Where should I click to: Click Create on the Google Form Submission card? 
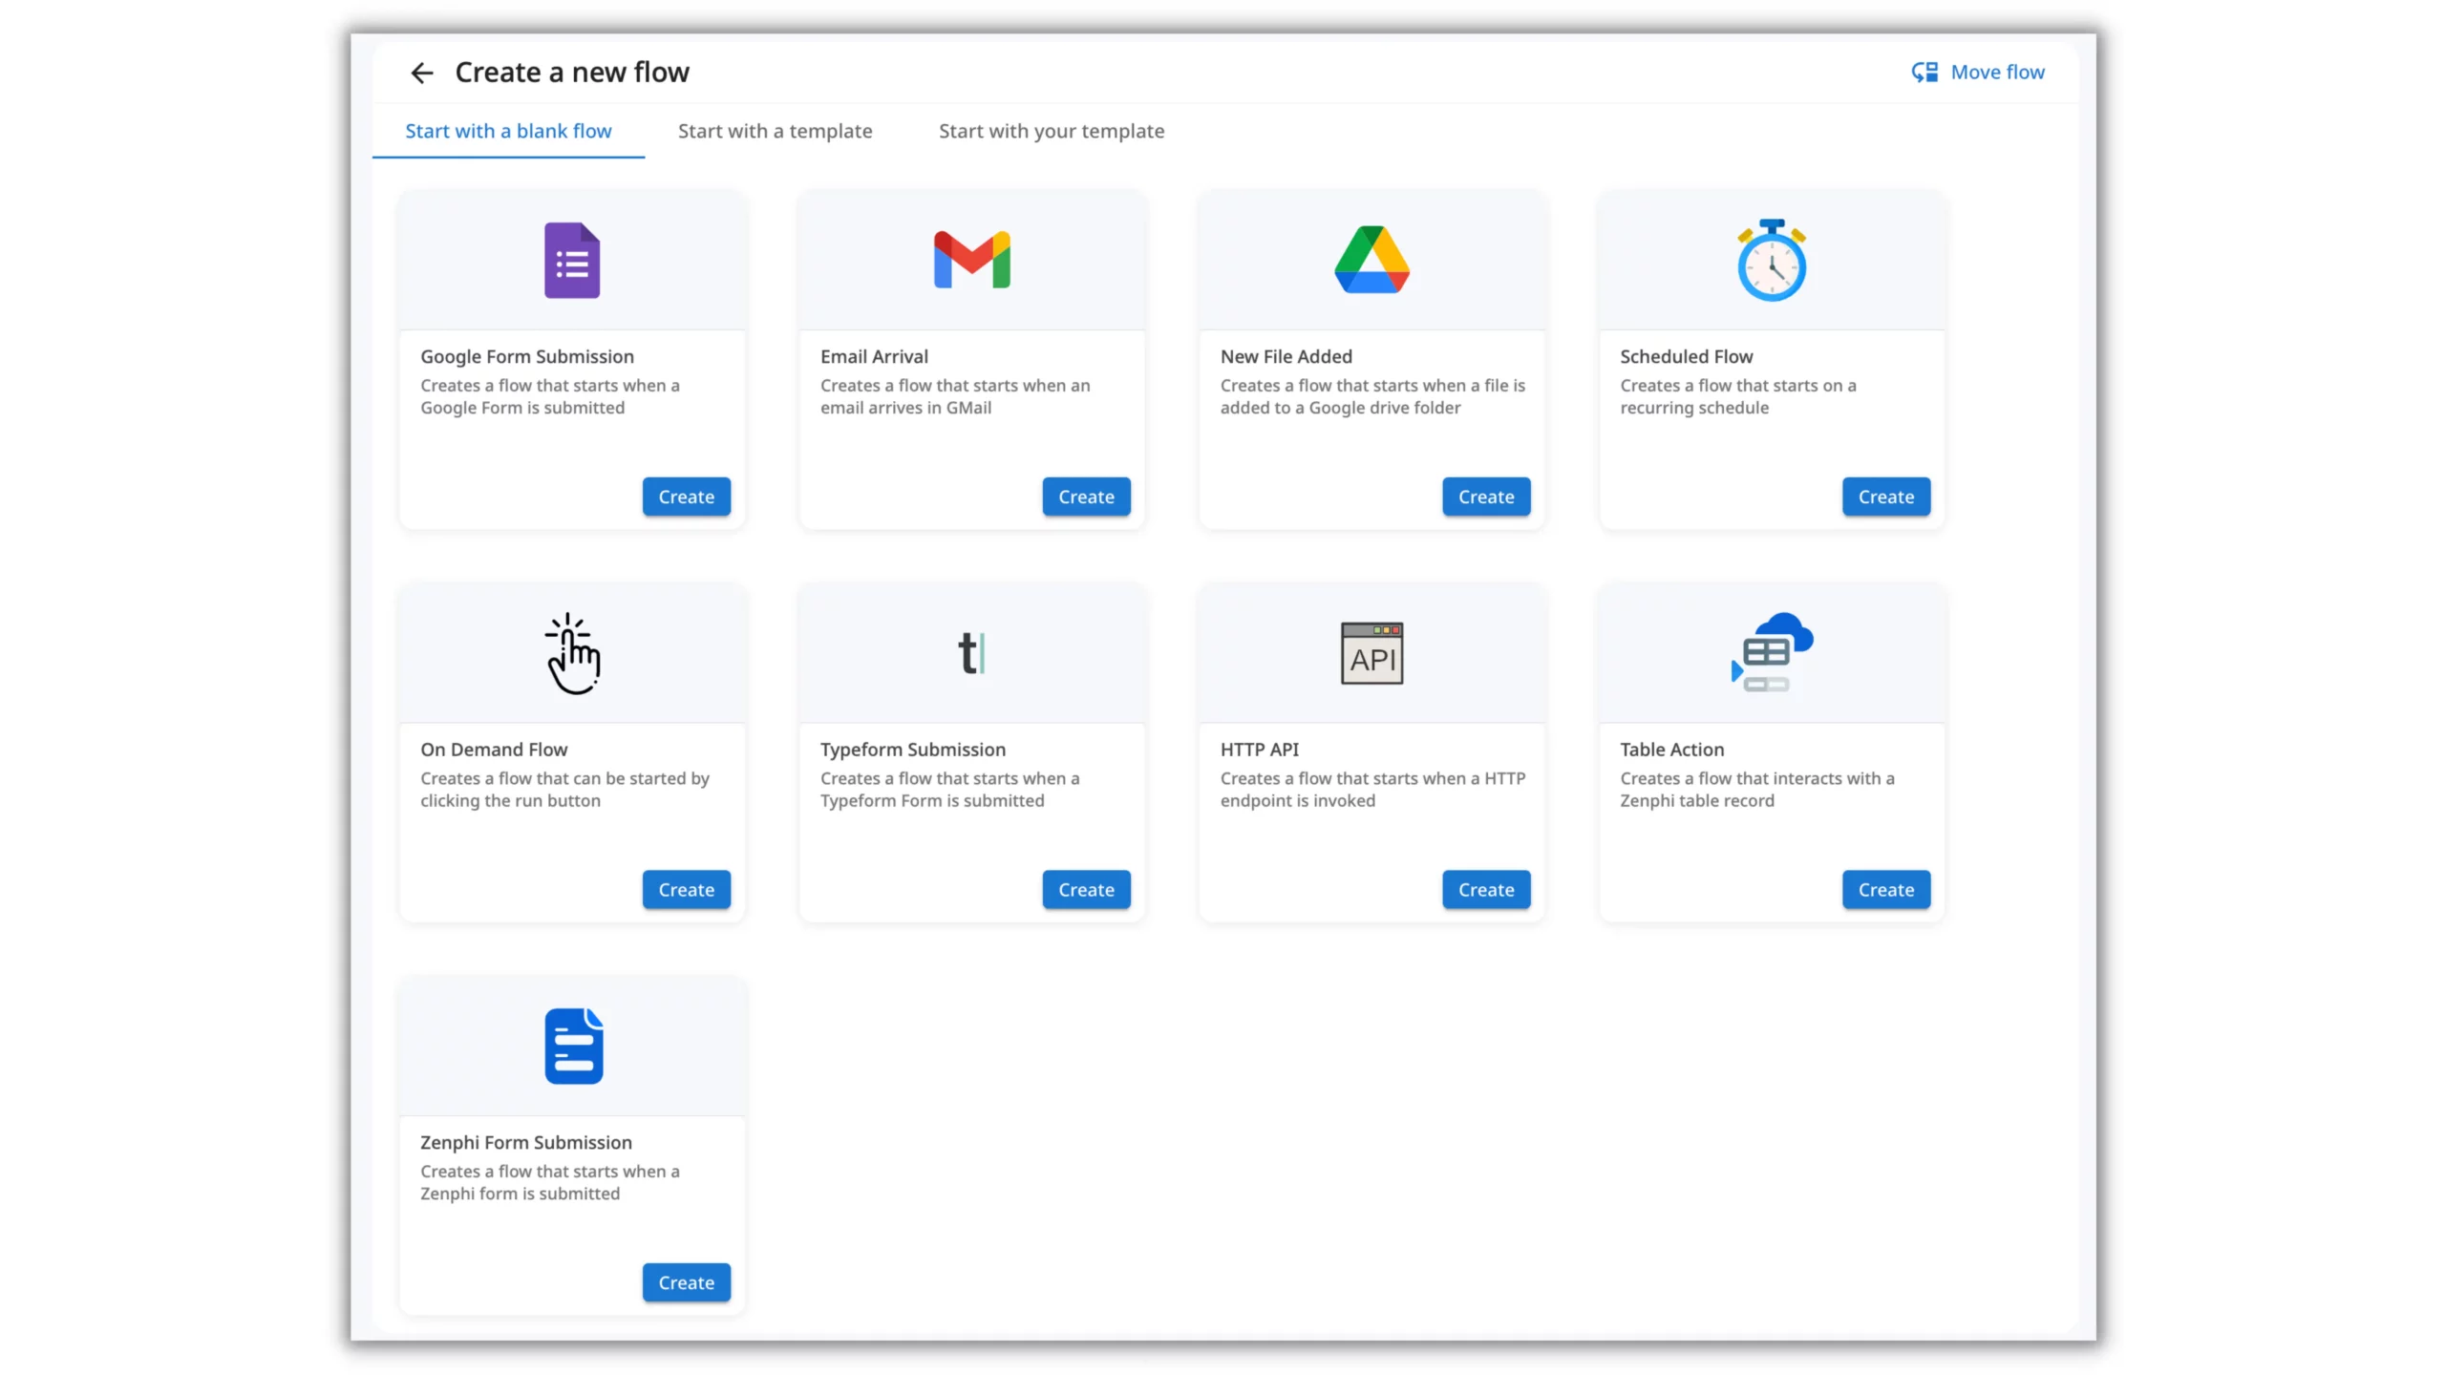(x=686, y=497)
